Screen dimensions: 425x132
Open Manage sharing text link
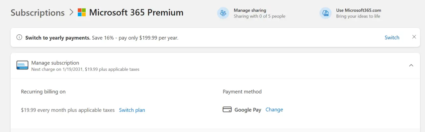pos(250,10)
